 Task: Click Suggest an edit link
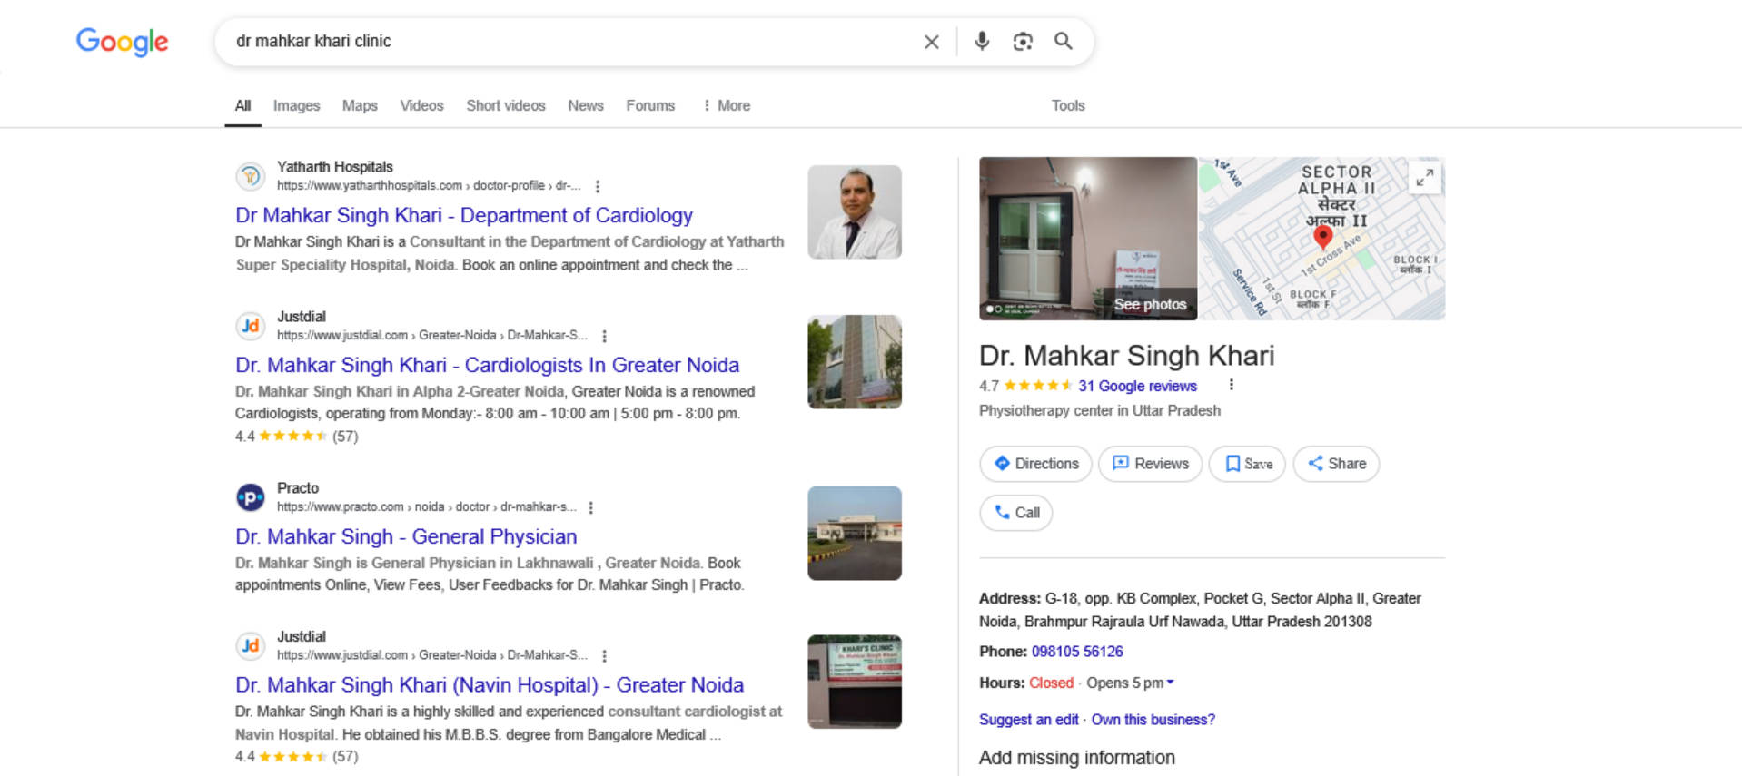tap(1029, 720)
